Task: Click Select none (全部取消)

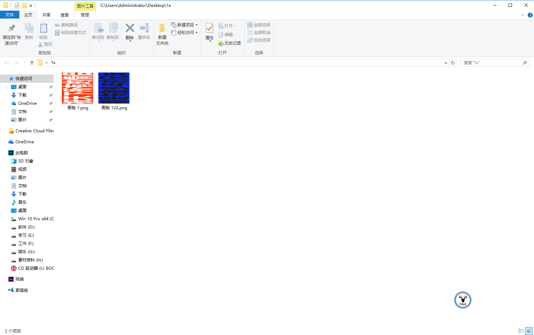Action: click(259, 33)
